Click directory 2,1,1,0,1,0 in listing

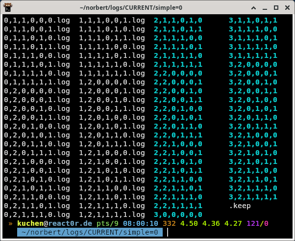point(178,21)
